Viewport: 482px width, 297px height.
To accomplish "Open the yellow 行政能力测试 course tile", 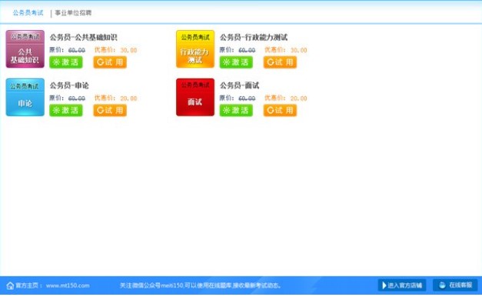I will [195, 49].
